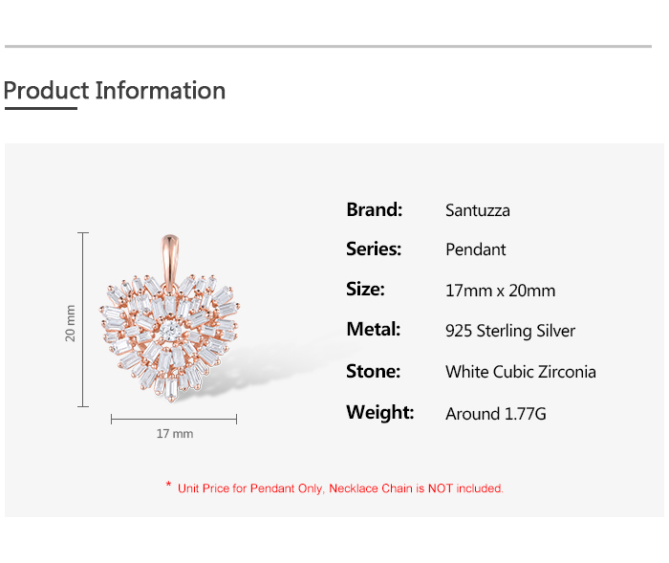Click the White Cubic Zirconia stone value

[520, 372]
